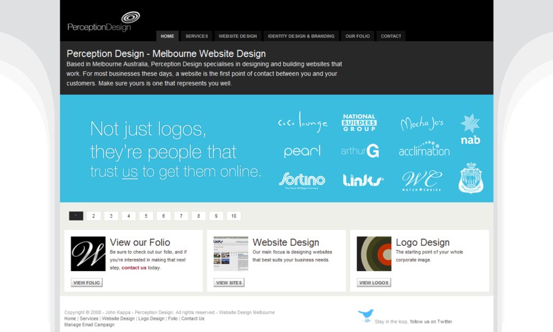Click the footer Logo Design link
This screenshot has width=553, height=332.
coord(151,318)
